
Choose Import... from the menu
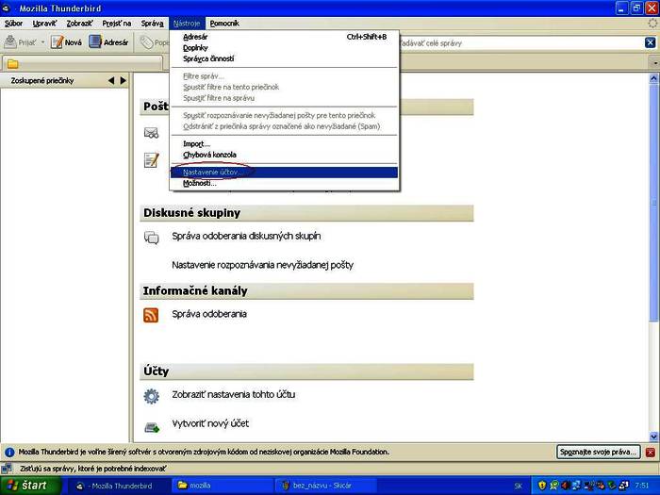[284, 144]
